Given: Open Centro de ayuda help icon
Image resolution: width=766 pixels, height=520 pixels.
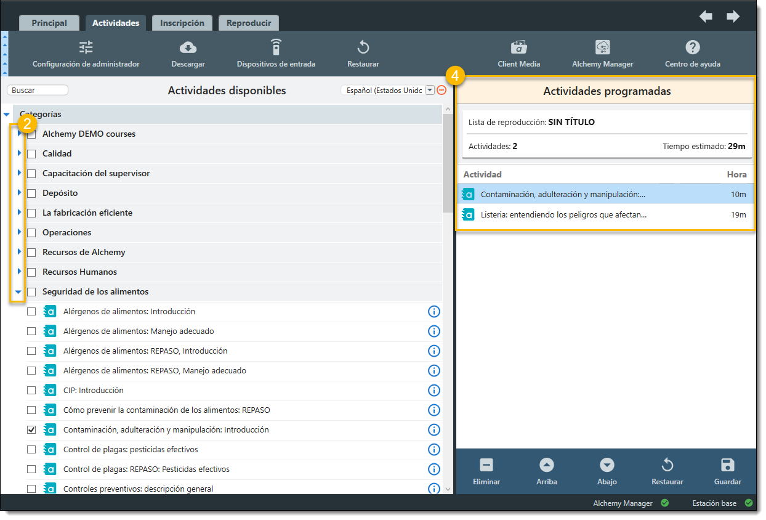Looking at the screenshot, I should [x=692, y=48].
